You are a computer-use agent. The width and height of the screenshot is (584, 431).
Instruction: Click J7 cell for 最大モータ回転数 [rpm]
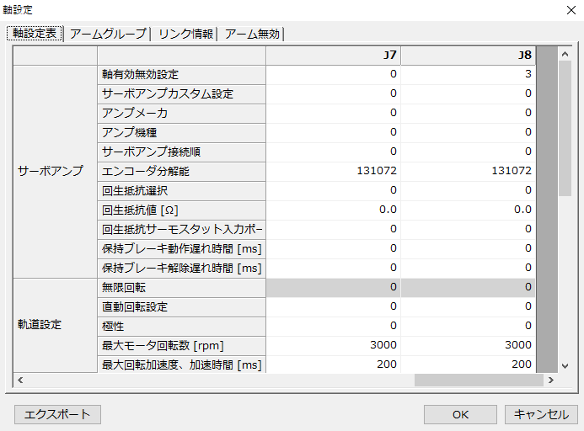click(333, 345)
